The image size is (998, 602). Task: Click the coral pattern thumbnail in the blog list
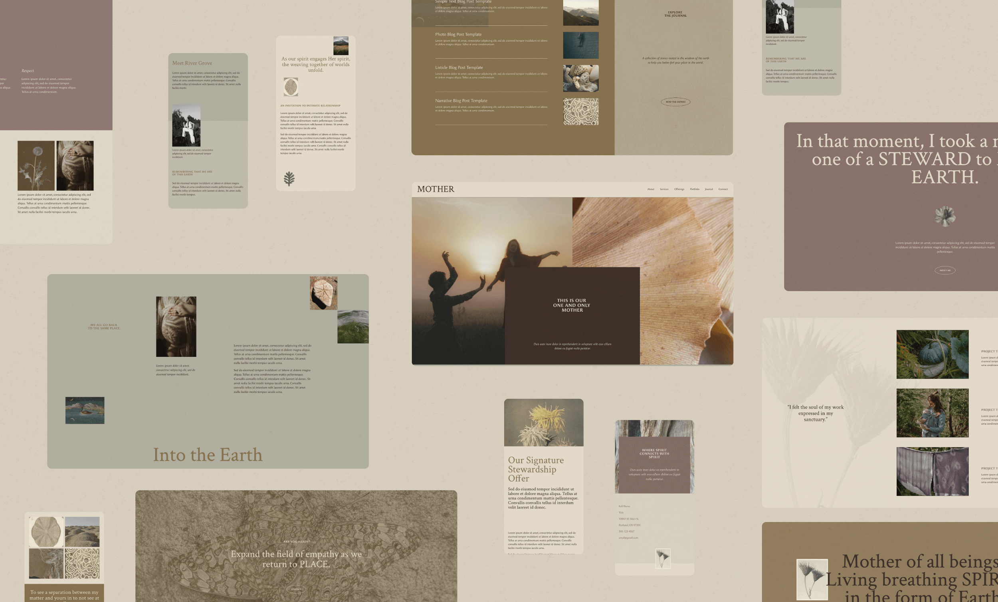click(x=580, y=111)
